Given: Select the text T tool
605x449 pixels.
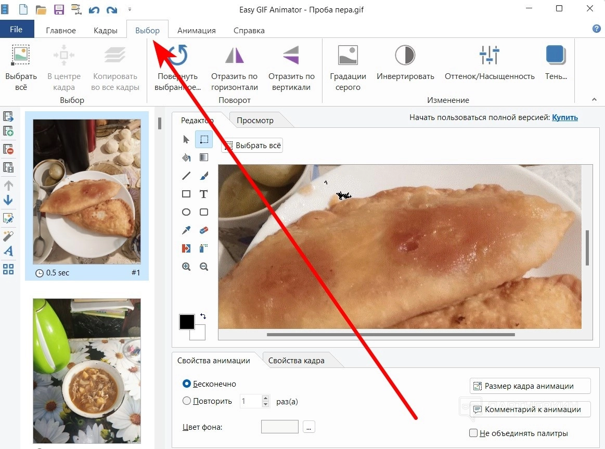Looking at the screenshot, I should pos(204,194).
